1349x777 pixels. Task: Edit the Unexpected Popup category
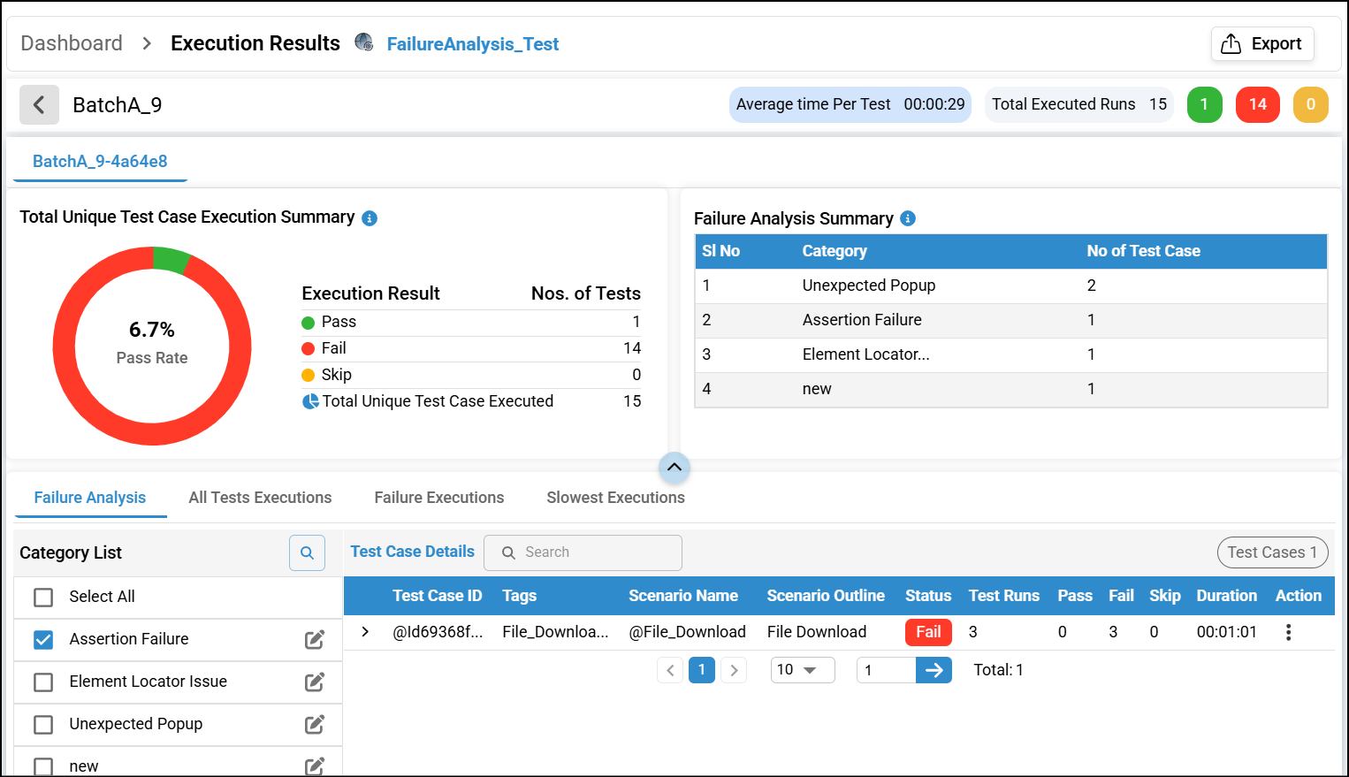point(315,724)
